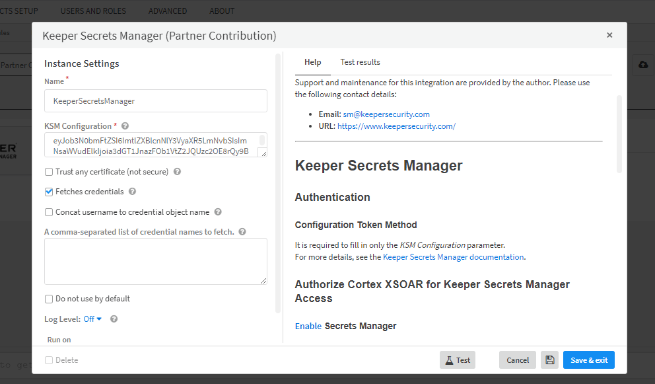Uncheck the Fetches credentials checkbox
655x384 pixels.
coord(49,192)
